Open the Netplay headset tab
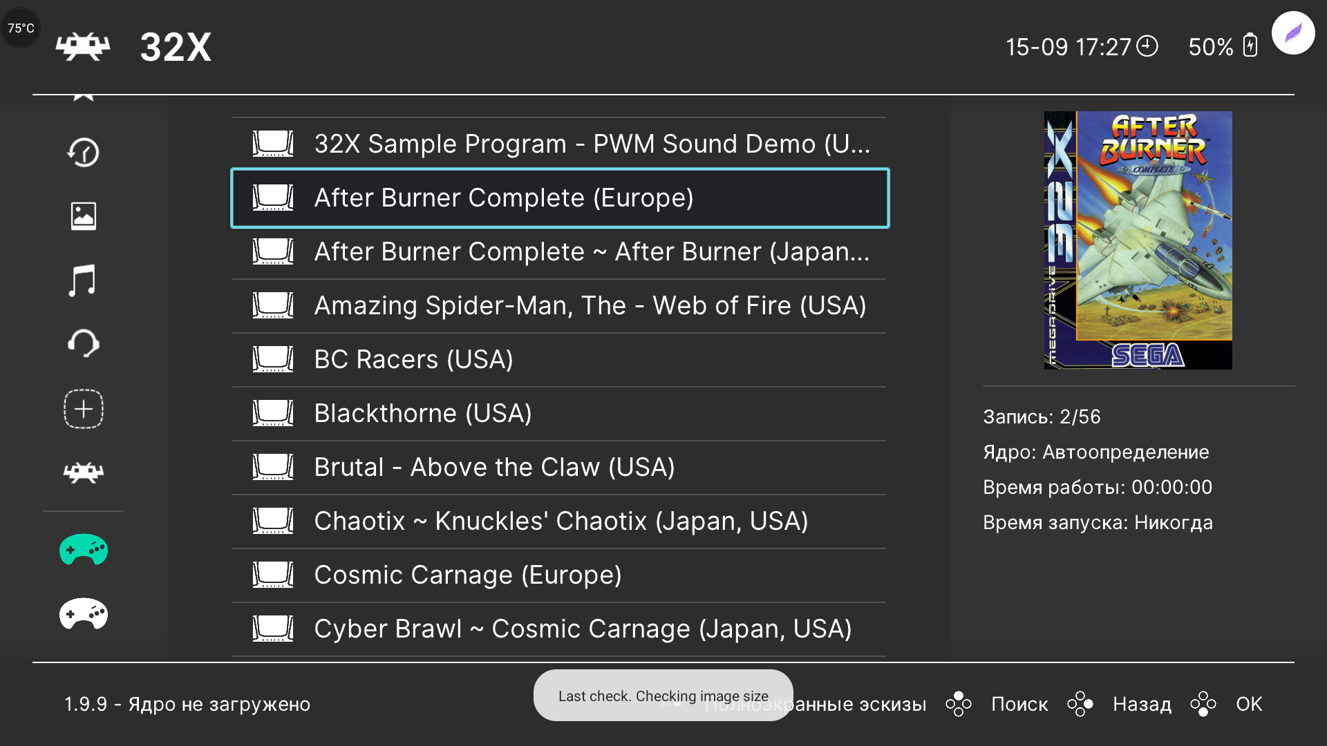 (x=84, y=344)
